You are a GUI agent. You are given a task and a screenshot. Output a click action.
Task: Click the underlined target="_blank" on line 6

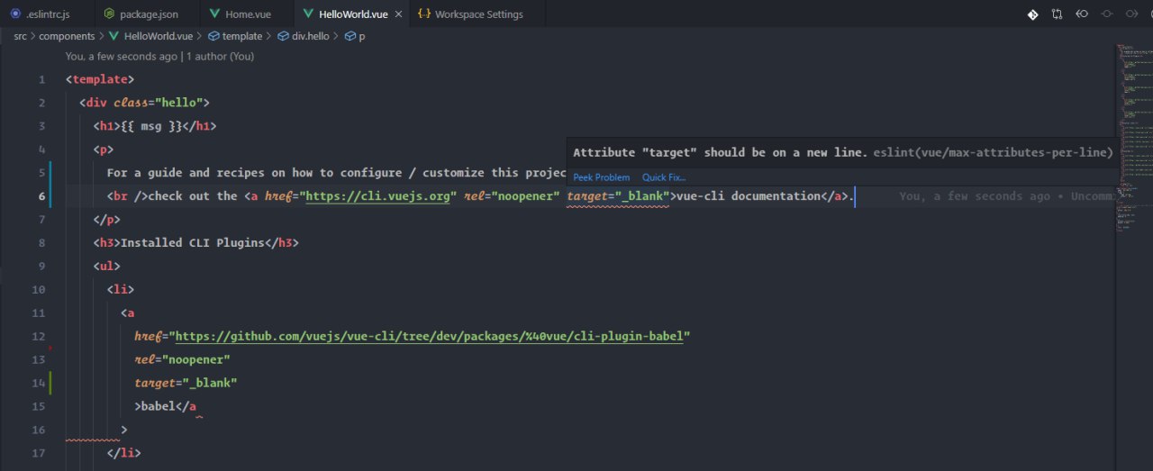pyautogui.click(x=618, y=196)
